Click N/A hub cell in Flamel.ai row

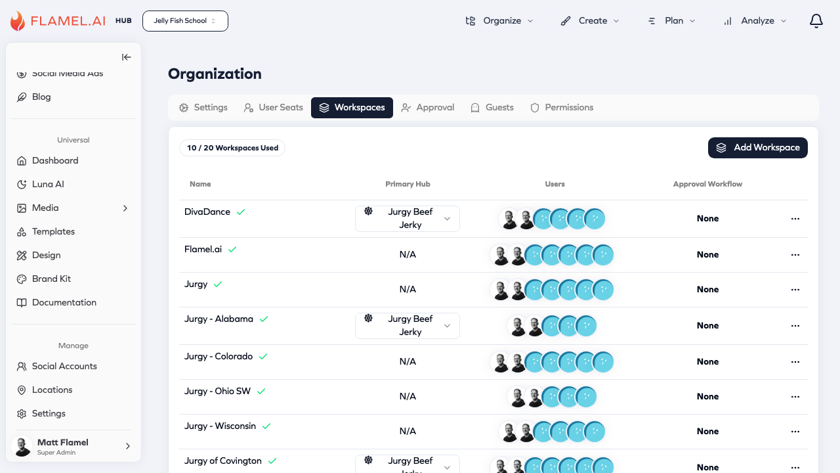tap(408, 255)
